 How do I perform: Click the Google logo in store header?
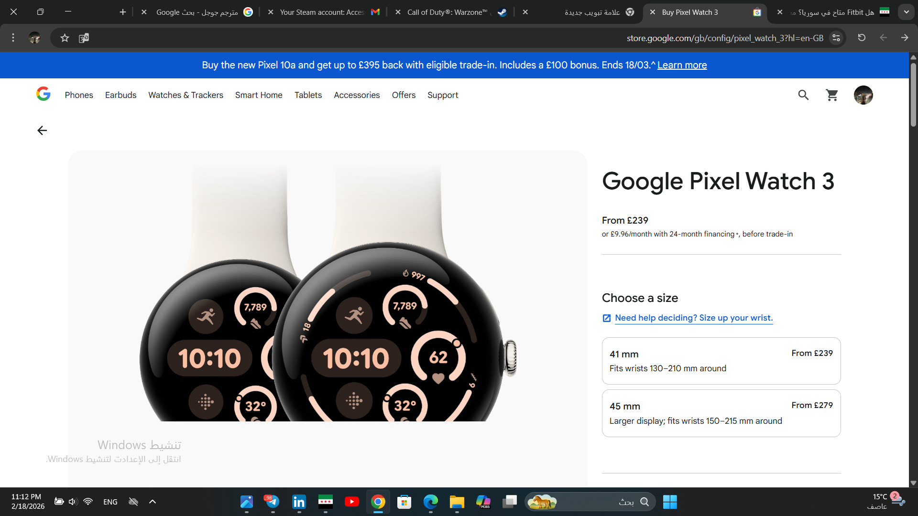(44, 94)
